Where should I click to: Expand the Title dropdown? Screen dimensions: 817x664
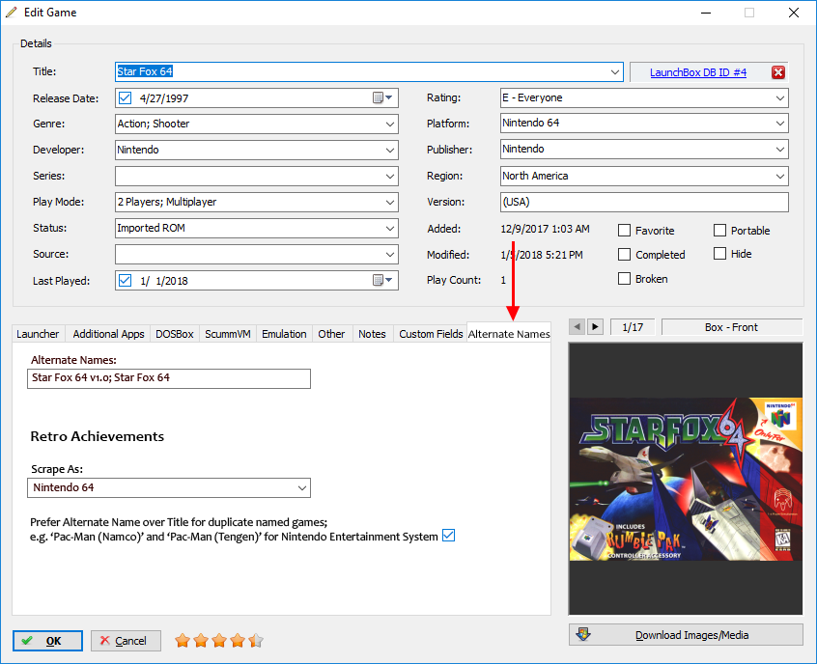pyautogui.click(x=615, y=71)
